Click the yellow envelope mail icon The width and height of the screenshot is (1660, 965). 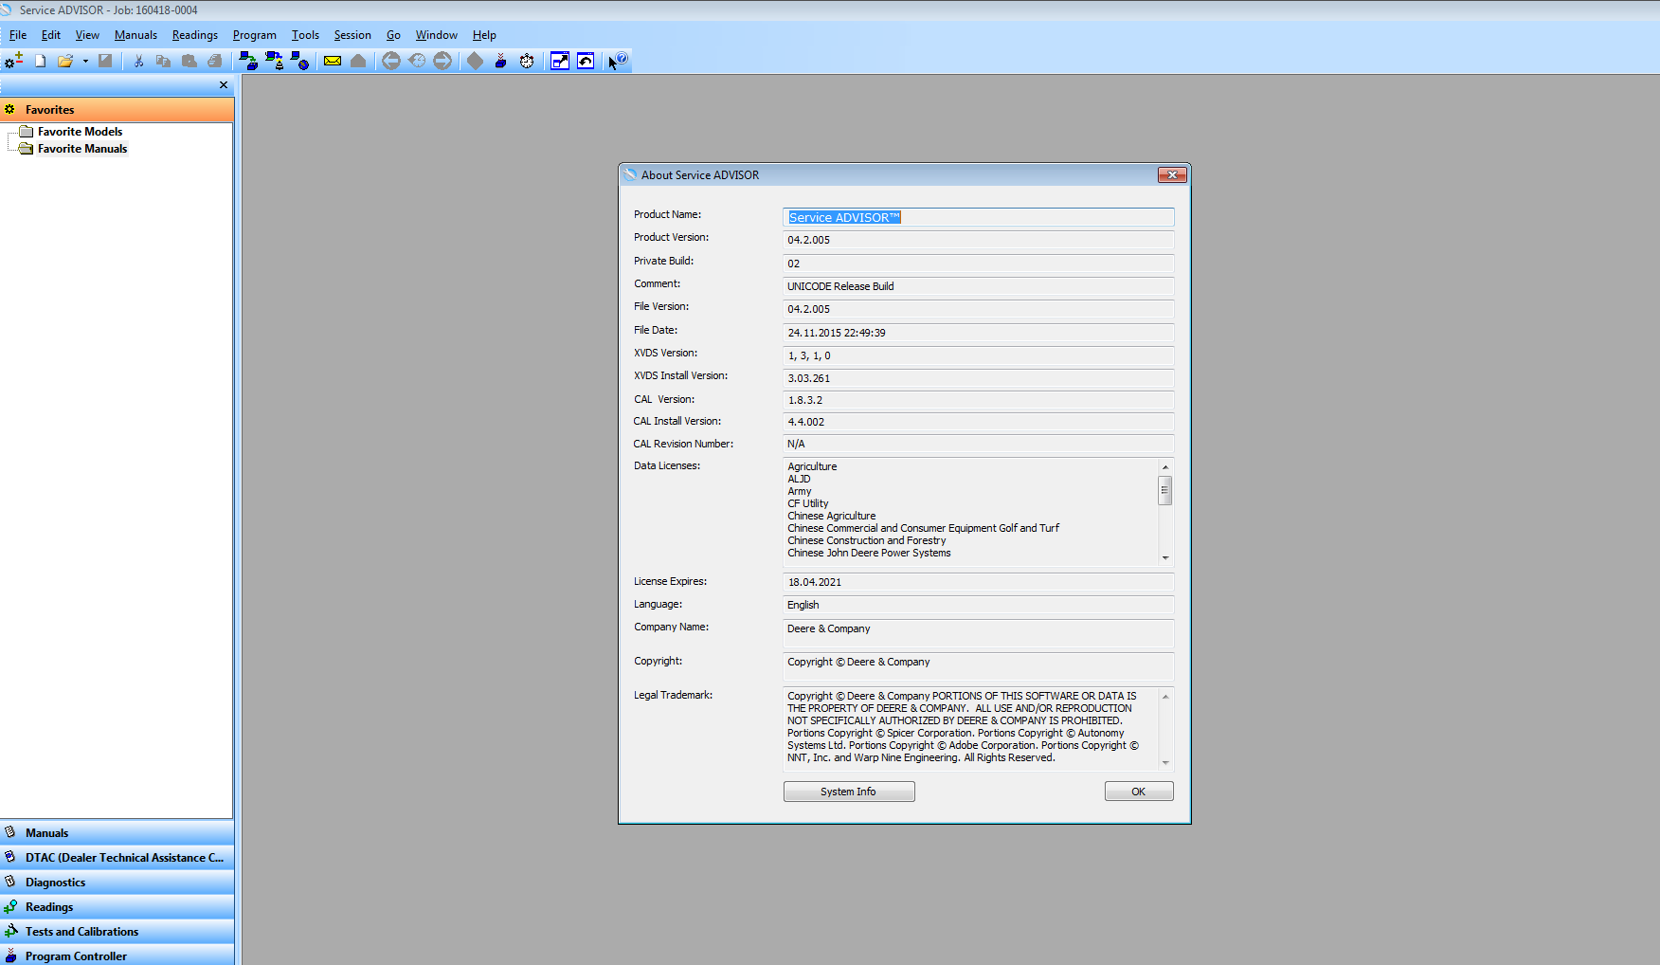coord(333,61)
